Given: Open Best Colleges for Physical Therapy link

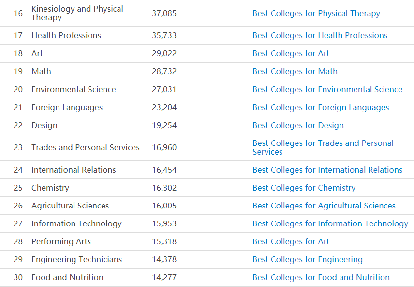Looking at the screenshot, I should (x=316, y=13).
